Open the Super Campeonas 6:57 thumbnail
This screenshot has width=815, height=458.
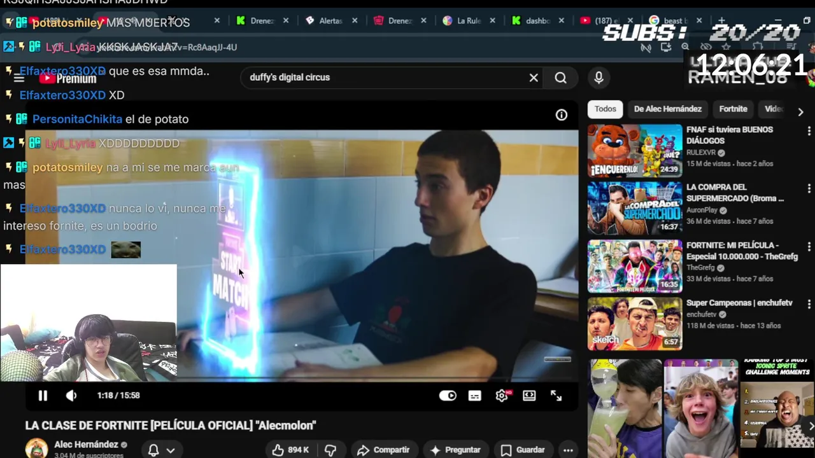pyautogui.click(x=635, y=324)
